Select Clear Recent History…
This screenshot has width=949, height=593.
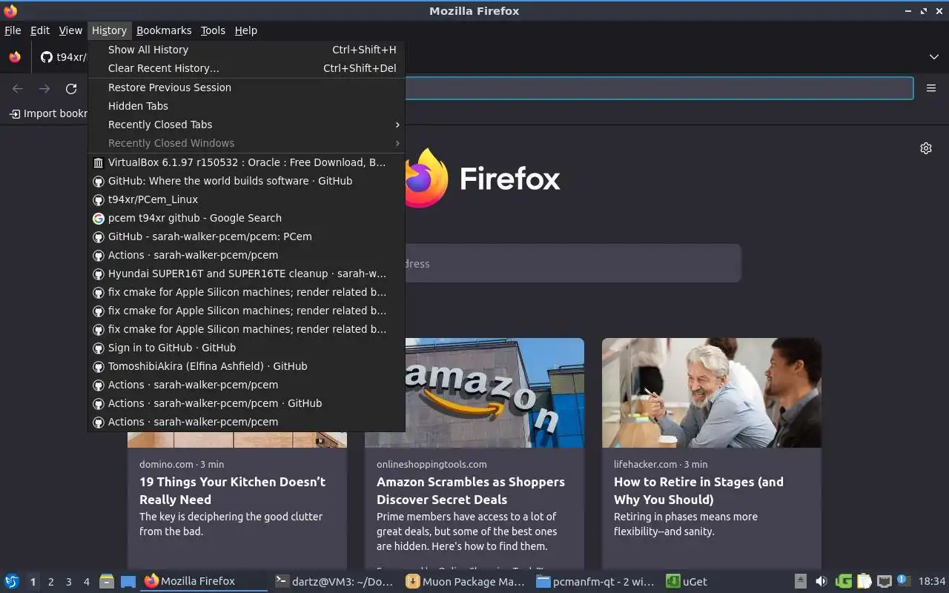click(246, 68)
